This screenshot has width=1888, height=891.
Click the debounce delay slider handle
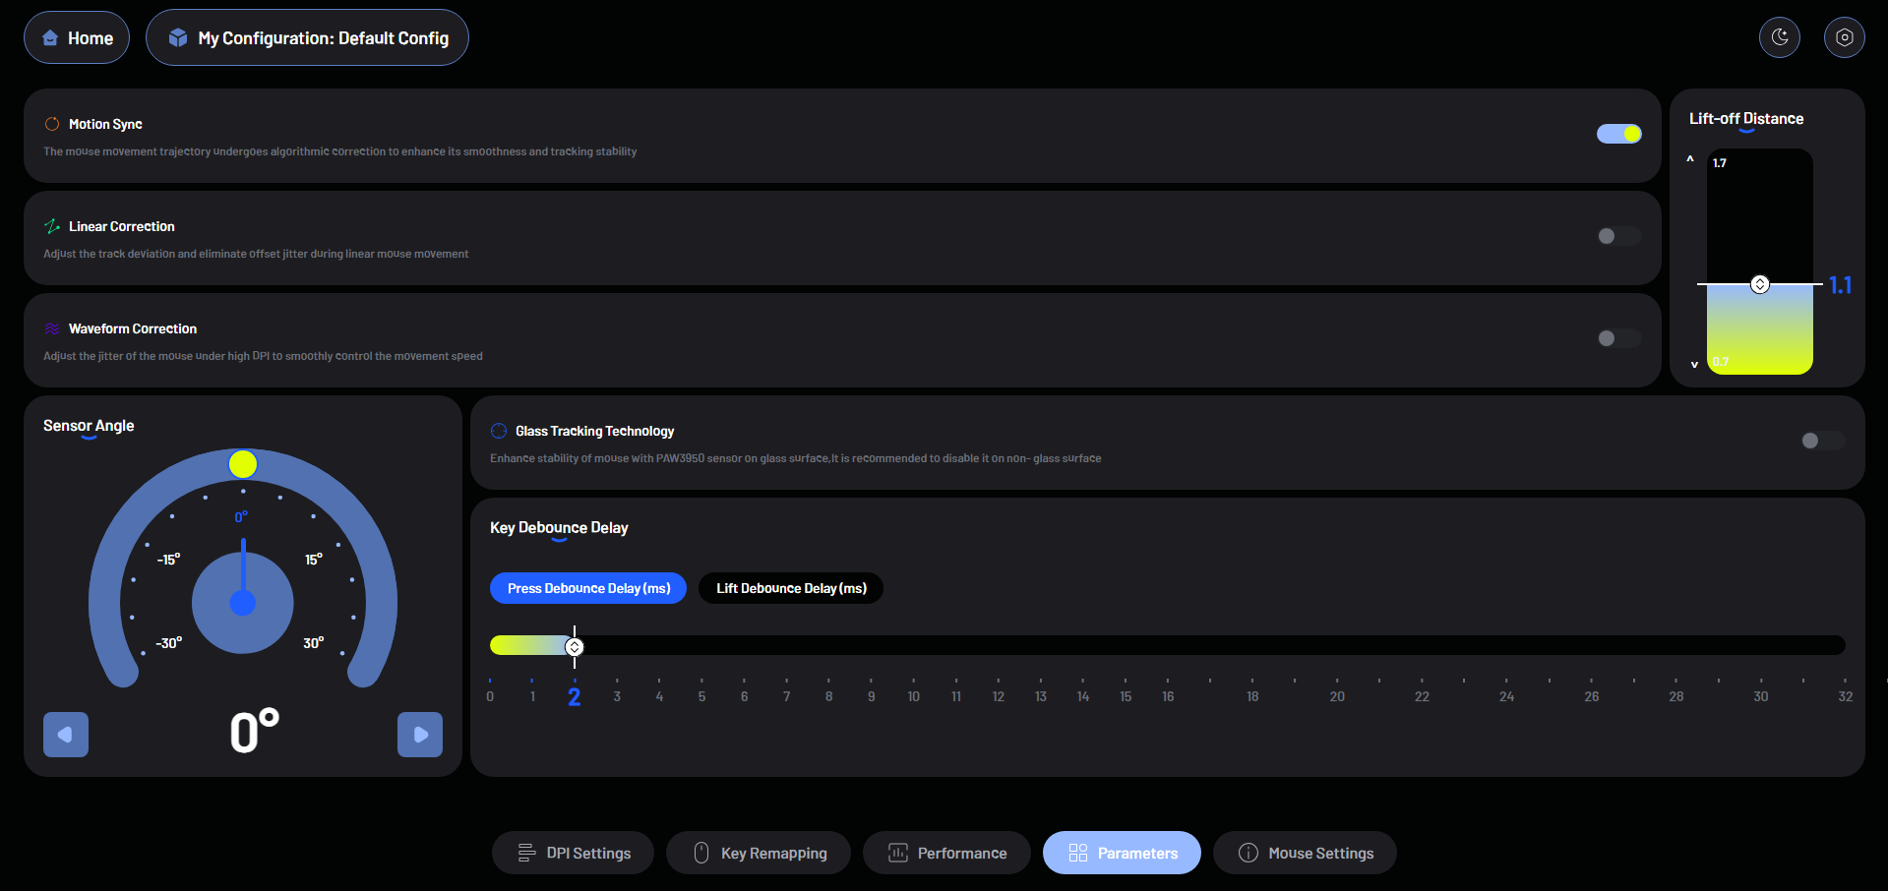click(x=575, y=646)
